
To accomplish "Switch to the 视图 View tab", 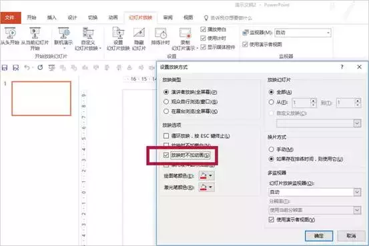I will pos(188,17).
